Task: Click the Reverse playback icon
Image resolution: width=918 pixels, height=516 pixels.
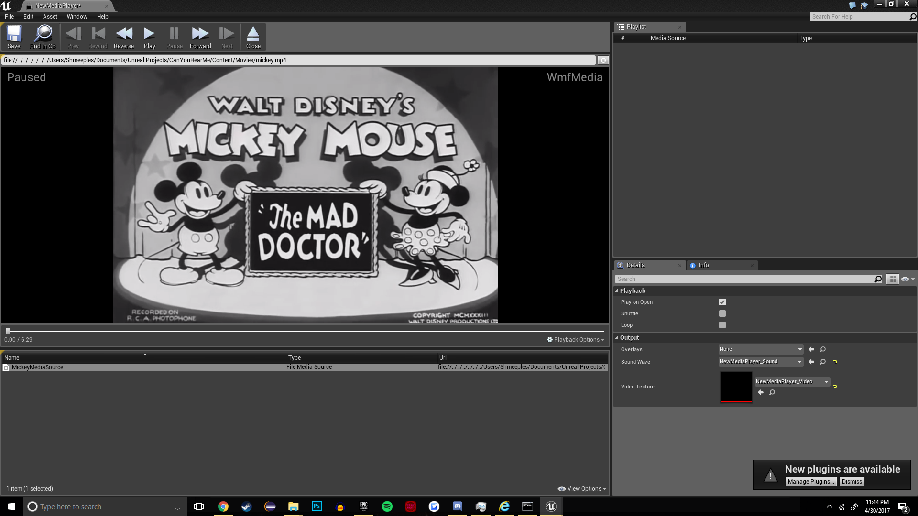Action: point(124,34)
